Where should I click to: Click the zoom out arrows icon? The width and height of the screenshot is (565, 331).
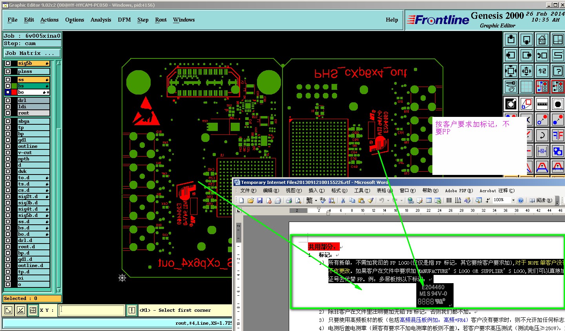(x=527, y=71)
